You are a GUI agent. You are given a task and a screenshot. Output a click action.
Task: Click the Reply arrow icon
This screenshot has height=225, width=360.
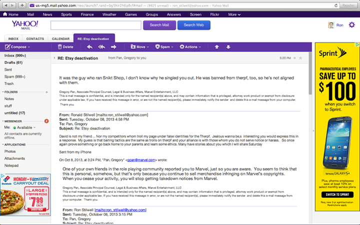point(90,47)
